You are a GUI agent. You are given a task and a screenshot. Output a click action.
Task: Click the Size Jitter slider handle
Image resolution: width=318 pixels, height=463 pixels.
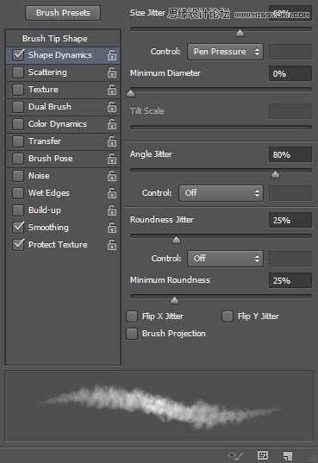240,33
